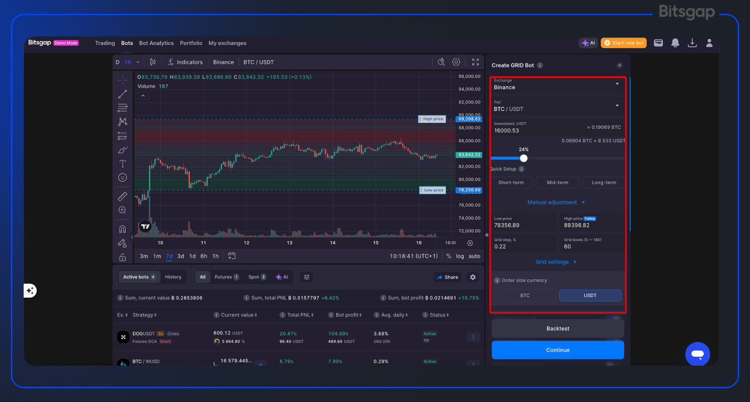Select the crosshair cursor tool

[122, 80]
